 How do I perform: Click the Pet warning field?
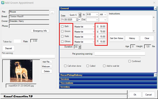28,56
